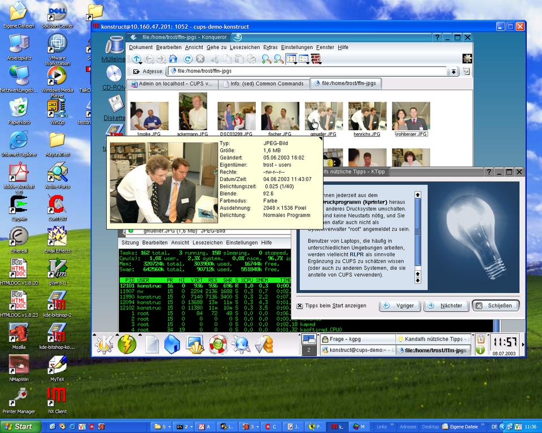The image size is (542, 433).
Task: Uncheck 'Tipps beim Start anzeigen' checkbox
Action: pyautogui.click(x=300, y=306)
